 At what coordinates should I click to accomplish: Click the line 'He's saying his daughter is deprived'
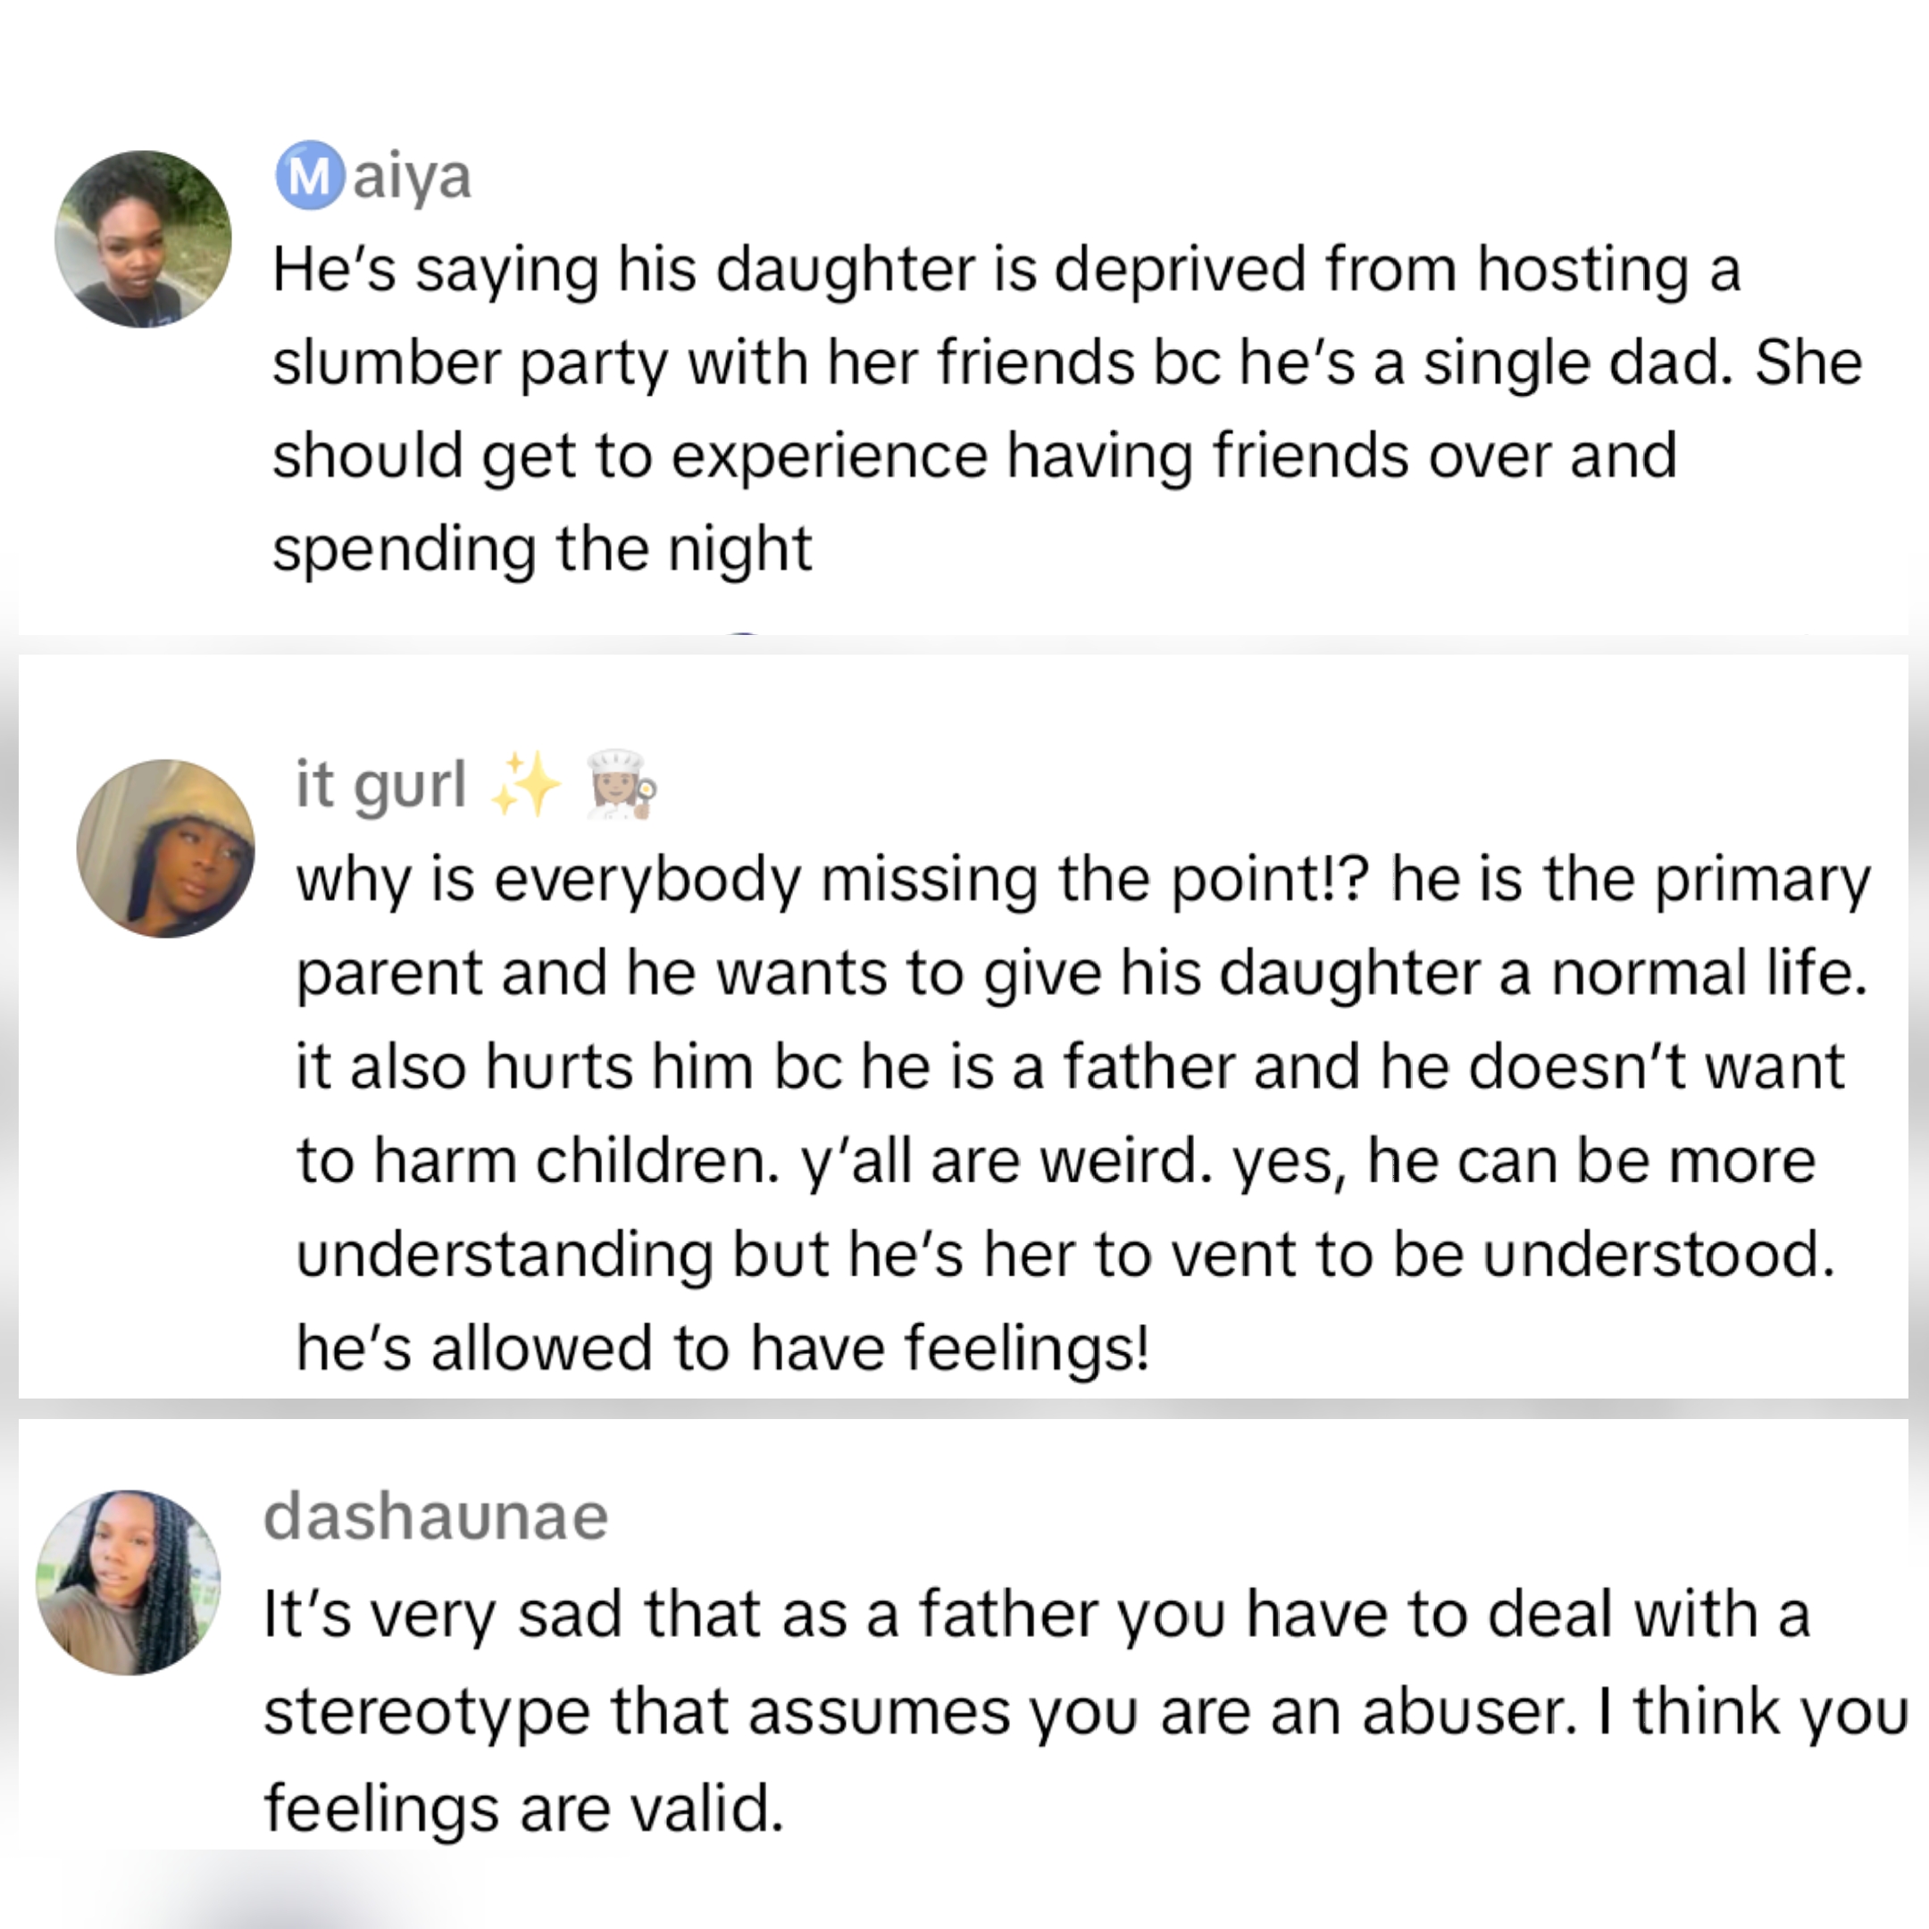(1006, 270)
